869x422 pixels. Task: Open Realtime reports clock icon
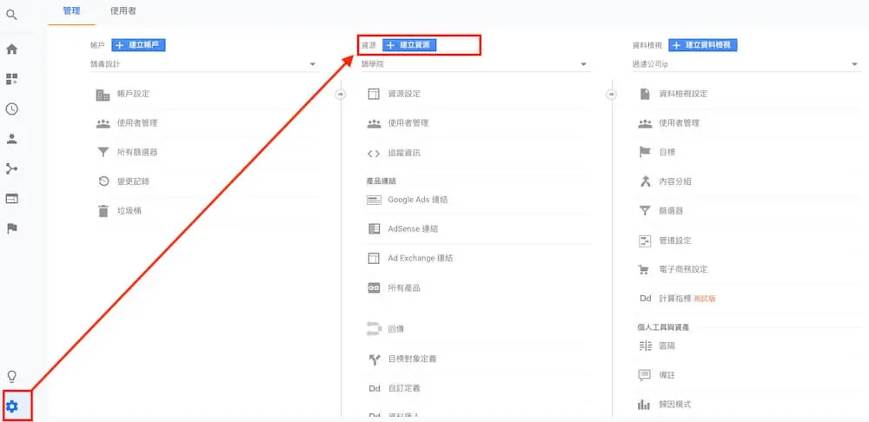(x=11, y=109)
